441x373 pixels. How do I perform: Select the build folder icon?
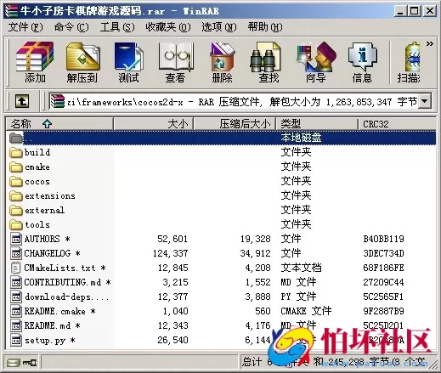[16, 153]
